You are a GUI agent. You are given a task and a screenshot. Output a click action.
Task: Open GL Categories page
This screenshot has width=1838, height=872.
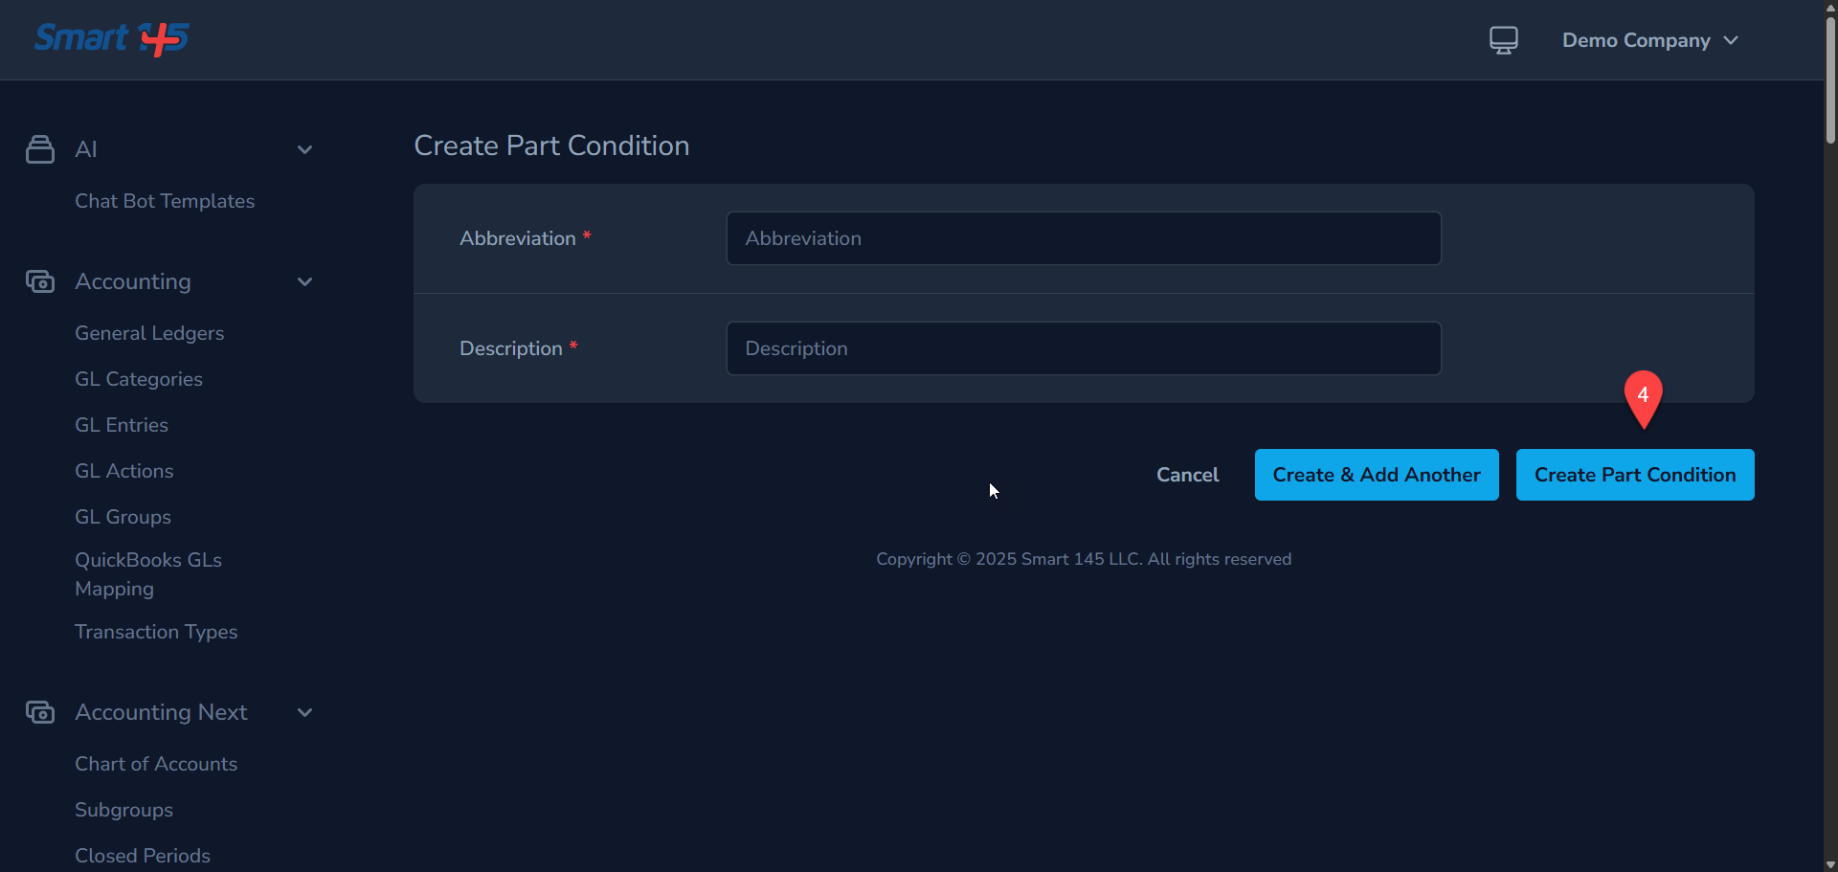pos(139,379)
